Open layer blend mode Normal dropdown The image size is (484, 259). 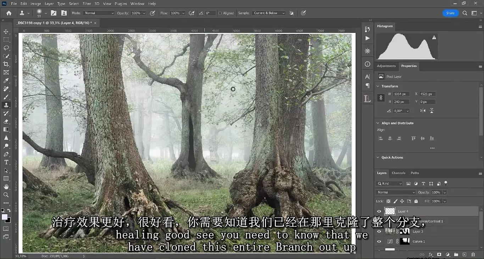(x=396, y=192)
